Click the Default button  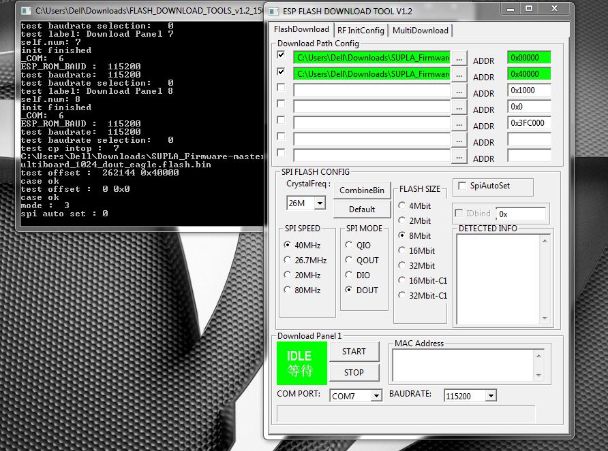click(362, 210)
